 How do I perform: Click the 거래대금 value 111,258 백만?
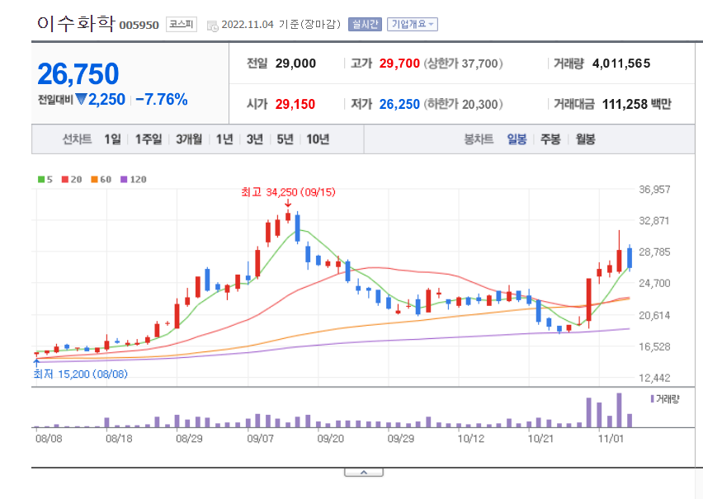coord(637,105)
